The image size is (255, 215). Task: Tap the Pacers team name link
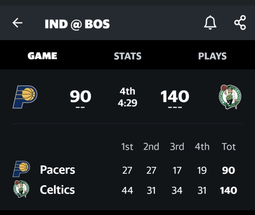pos(57,170)
